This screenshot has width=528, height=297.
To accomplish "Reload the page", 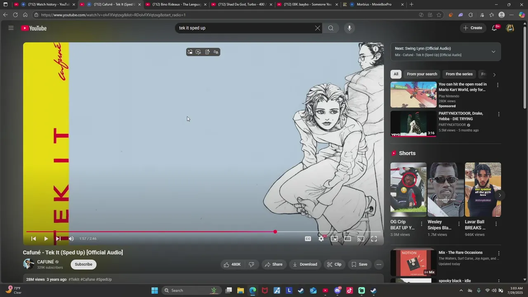I will [15, 15].
